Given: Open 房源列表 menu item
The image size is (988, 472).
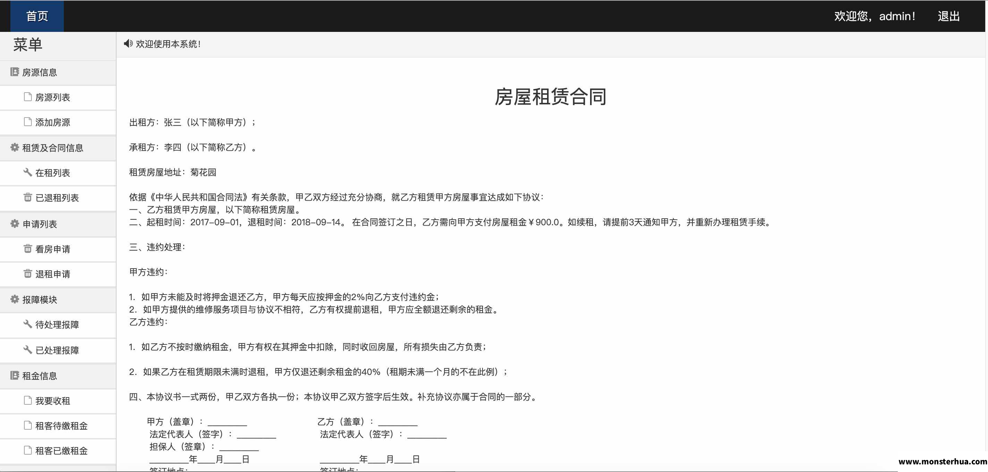Looking at the screenshot, I should [x=58, y=98].
